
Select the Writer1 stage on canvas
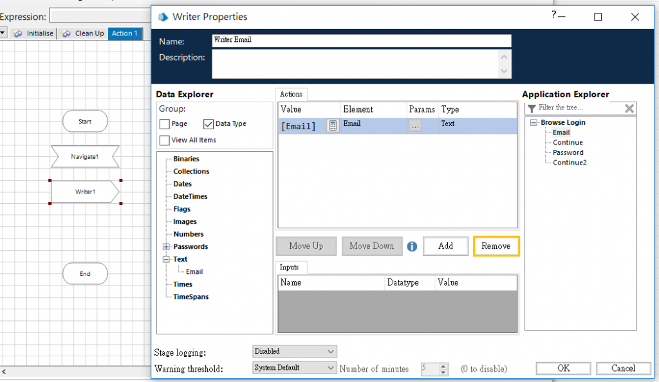coord(85,192)
